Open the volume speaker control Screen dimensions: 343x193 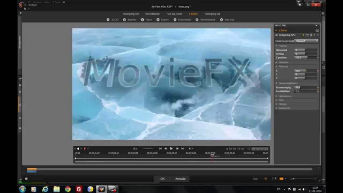[x=190, y=149]
